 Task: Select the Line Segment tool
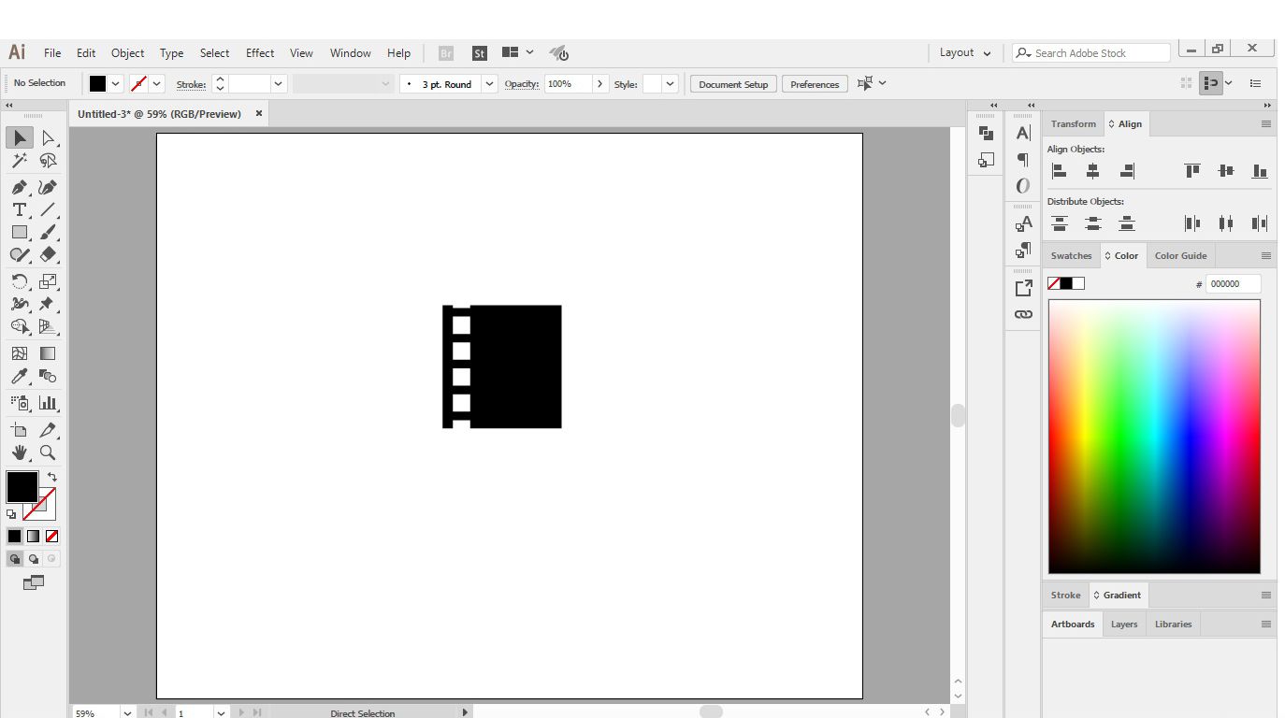48,209
